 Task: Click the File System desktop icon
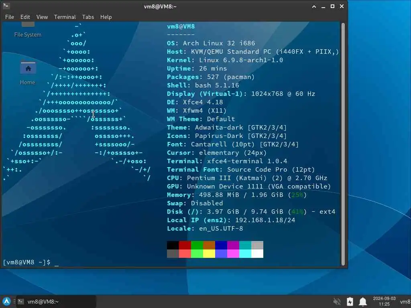(28, 30)
